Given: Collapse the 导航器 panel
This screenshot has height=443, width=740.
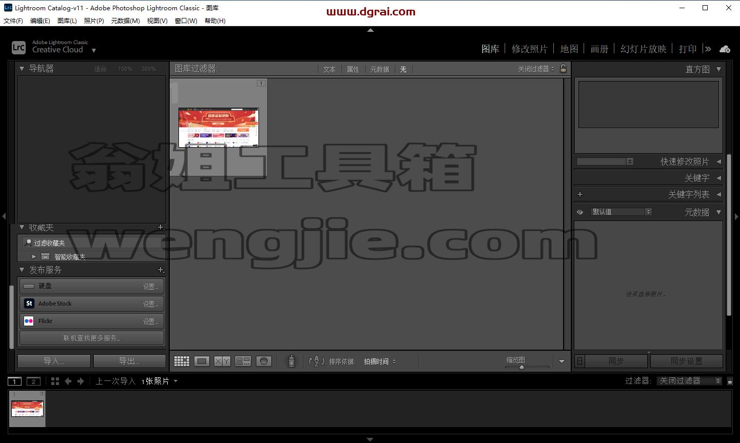Looking at the screenshot, I should (22, 68).
